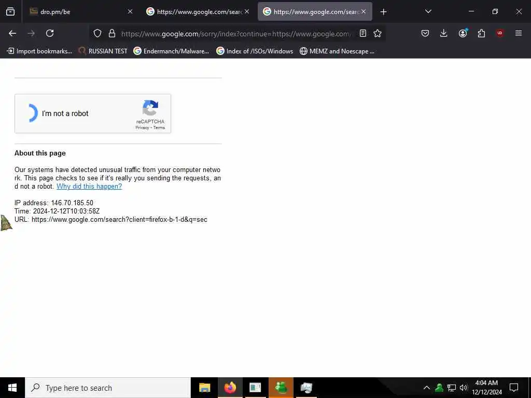Image resolution: width=531 pixels, height=398 pixels.
Task: Click the About this page heading
Action: coord(40,153)
